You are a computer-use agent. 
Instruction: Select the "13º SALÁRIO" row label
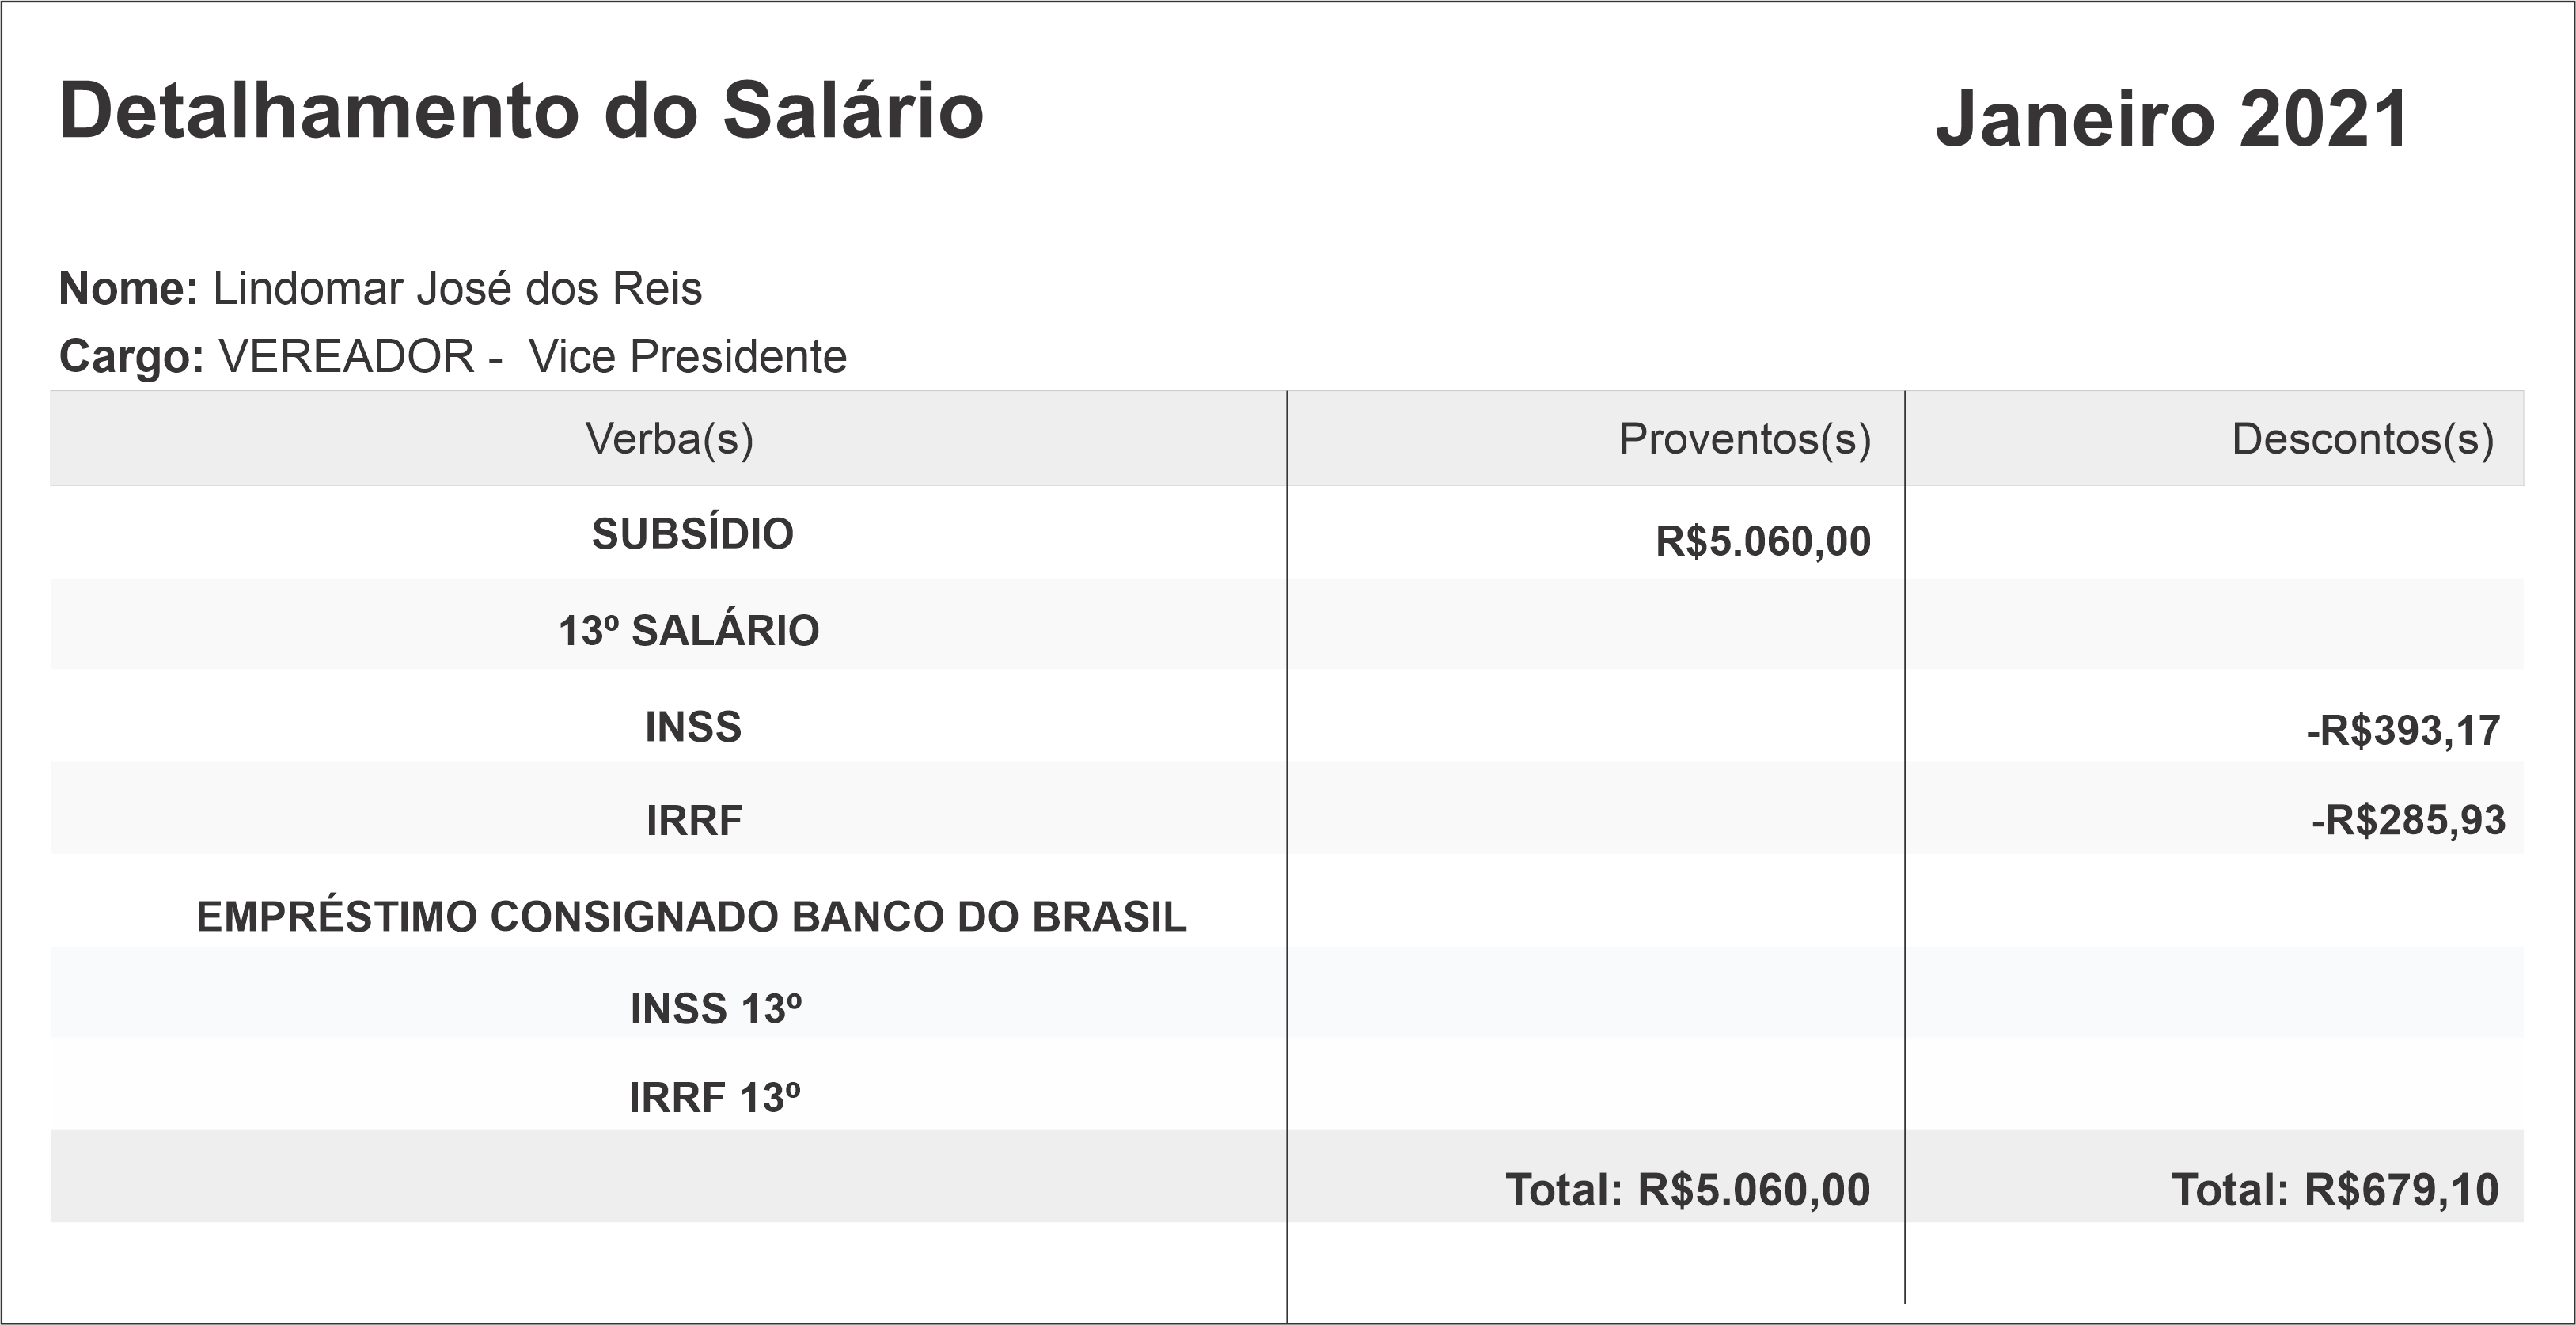(x=689, y=631)
